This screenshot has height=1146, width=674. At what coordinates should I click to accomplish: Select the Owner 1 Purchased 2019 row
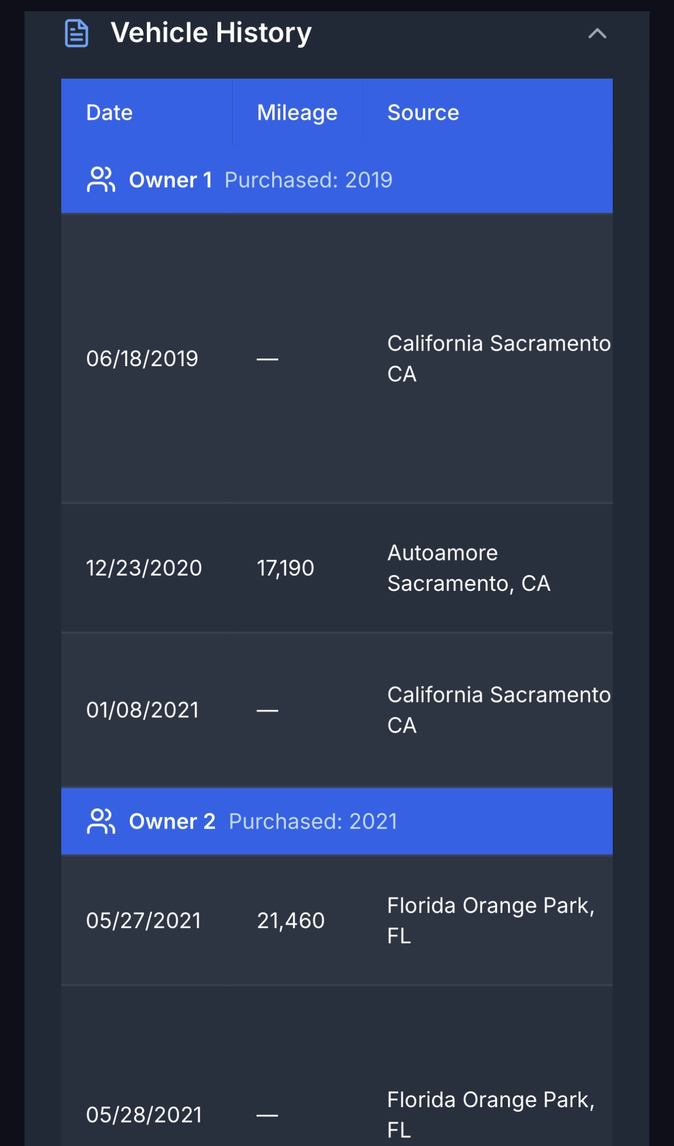point(337,180)
